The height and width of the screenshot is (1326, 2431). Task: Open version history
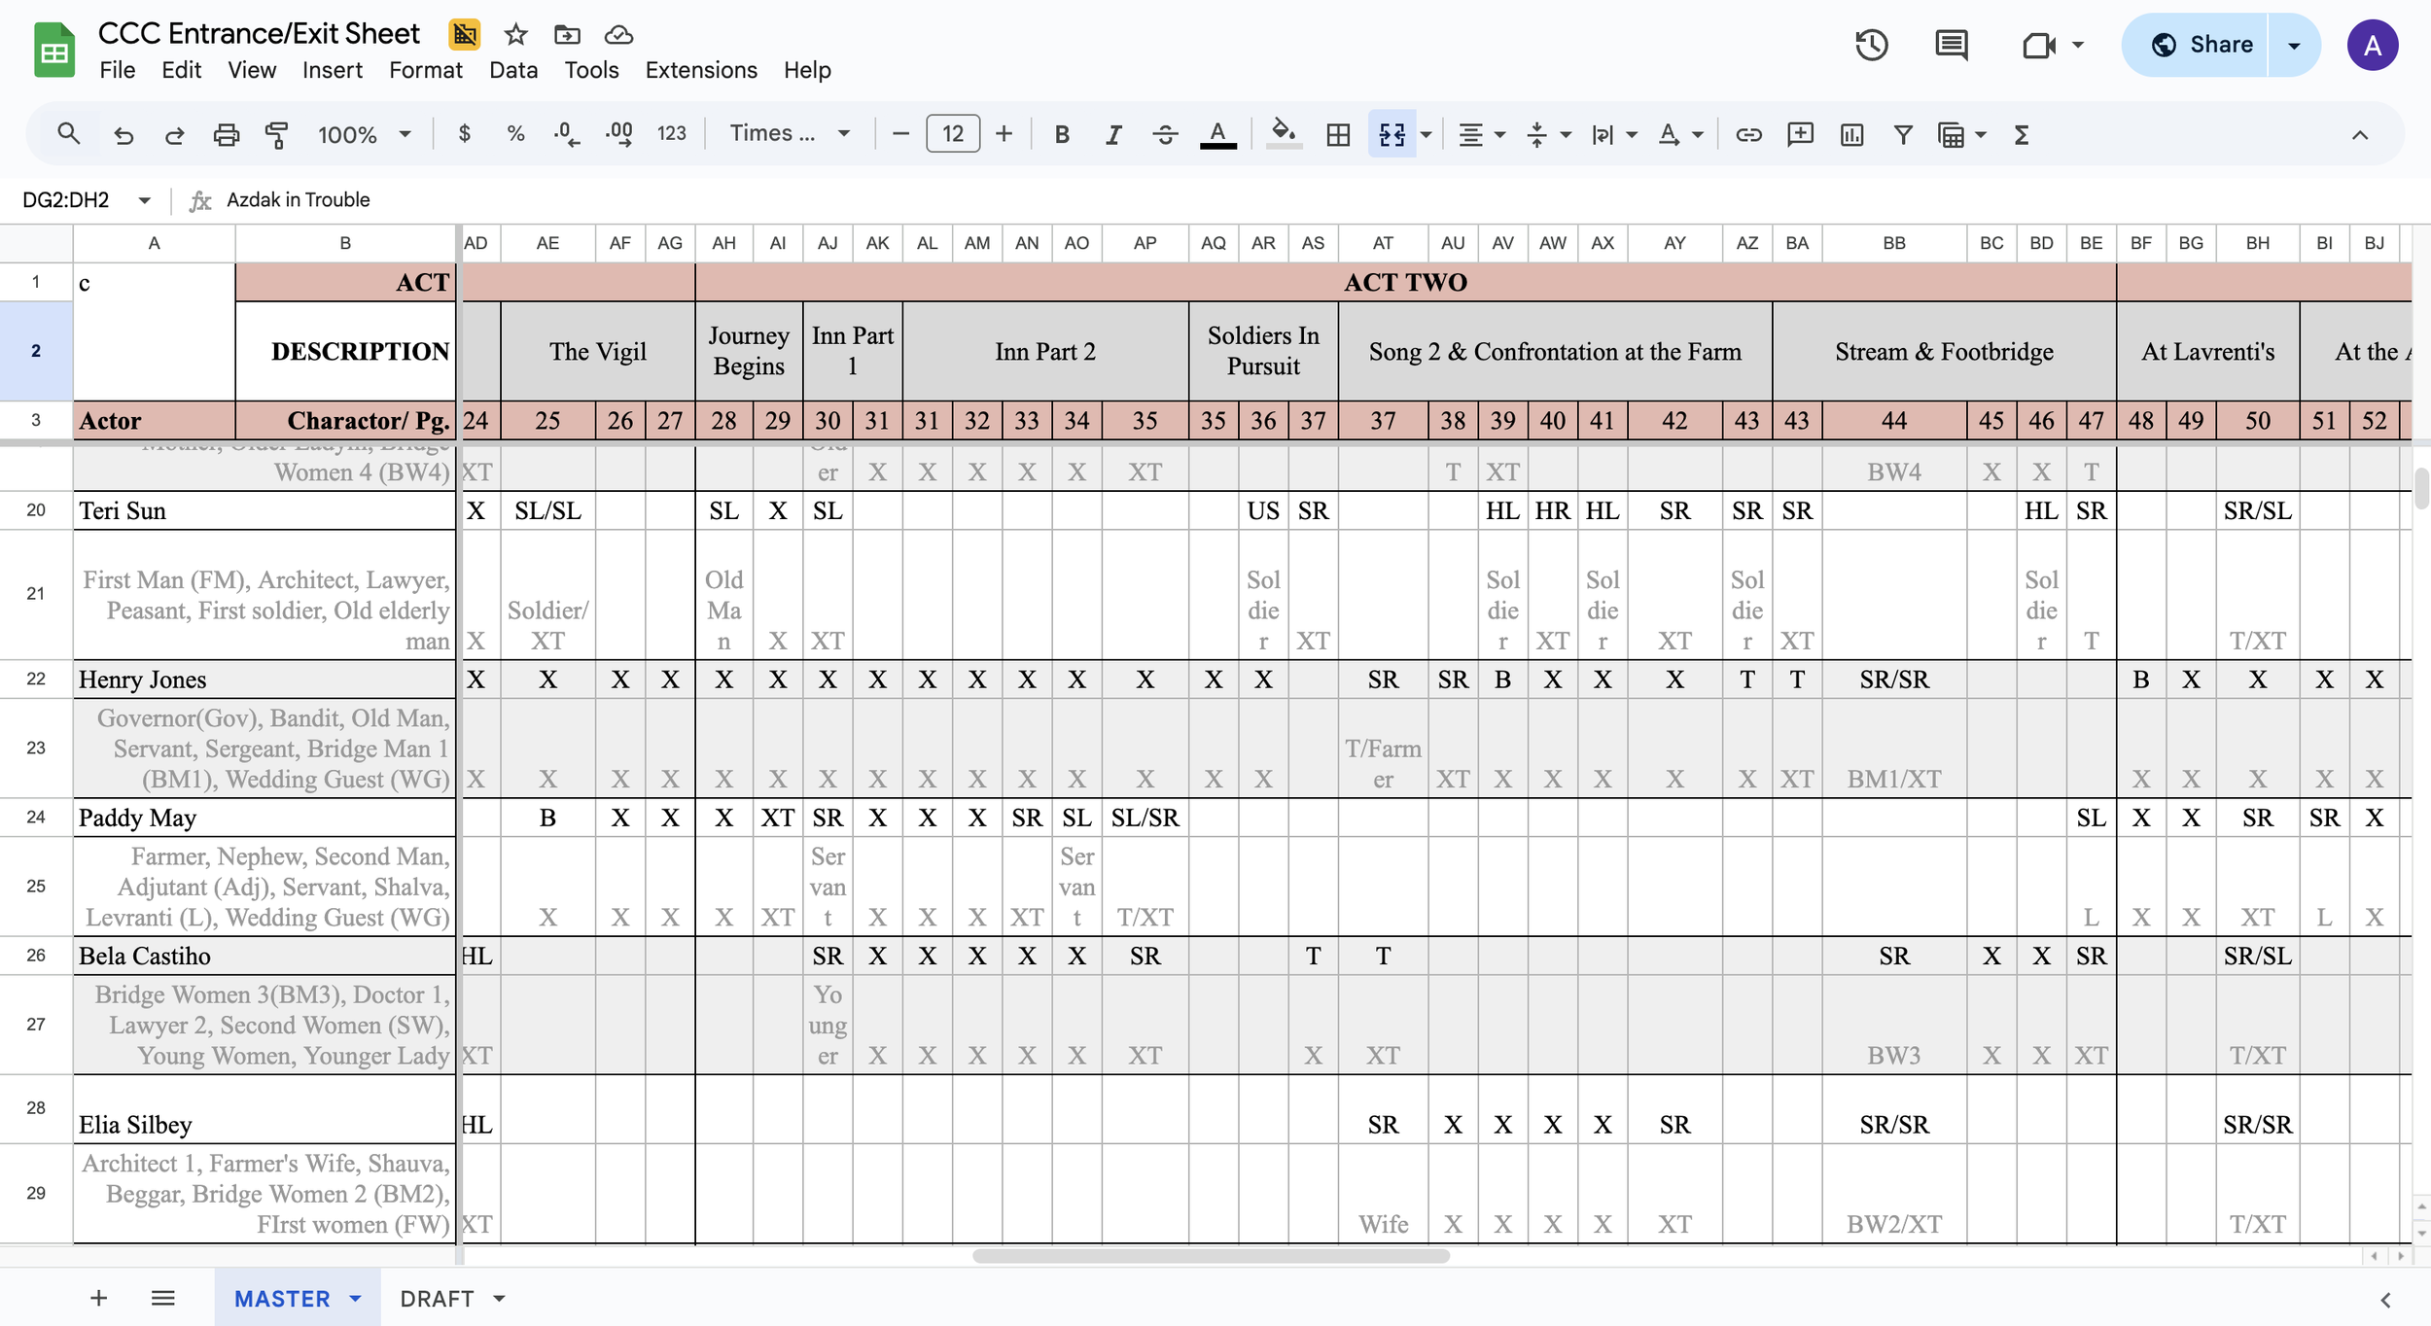coord(1872,45)
